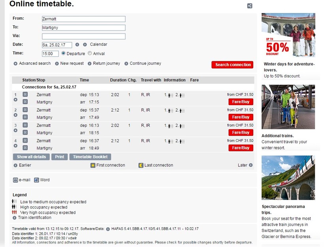This screenshot has width=324, height=247.
Task: Select the Departure radio button
Action: (64, 53)
